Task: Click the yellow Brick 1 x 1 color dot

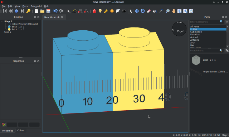Action: (9, 29)
